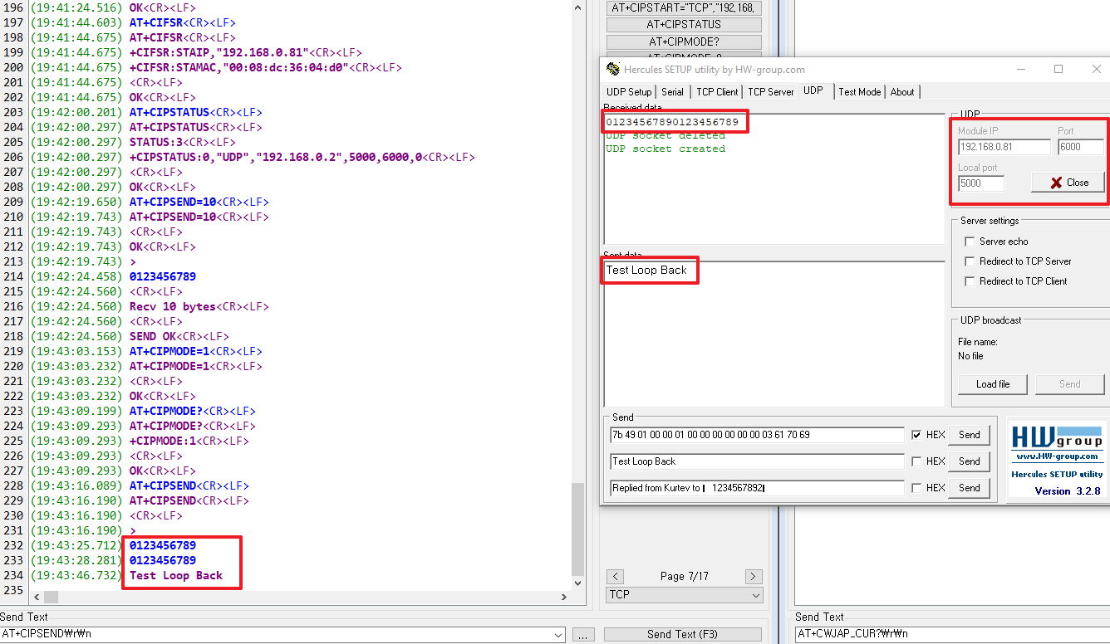This screenshot has width=1110, height=644.
Task: Maximize the Hercules SETUP utility window
Action: click(x=1058, y=69)
